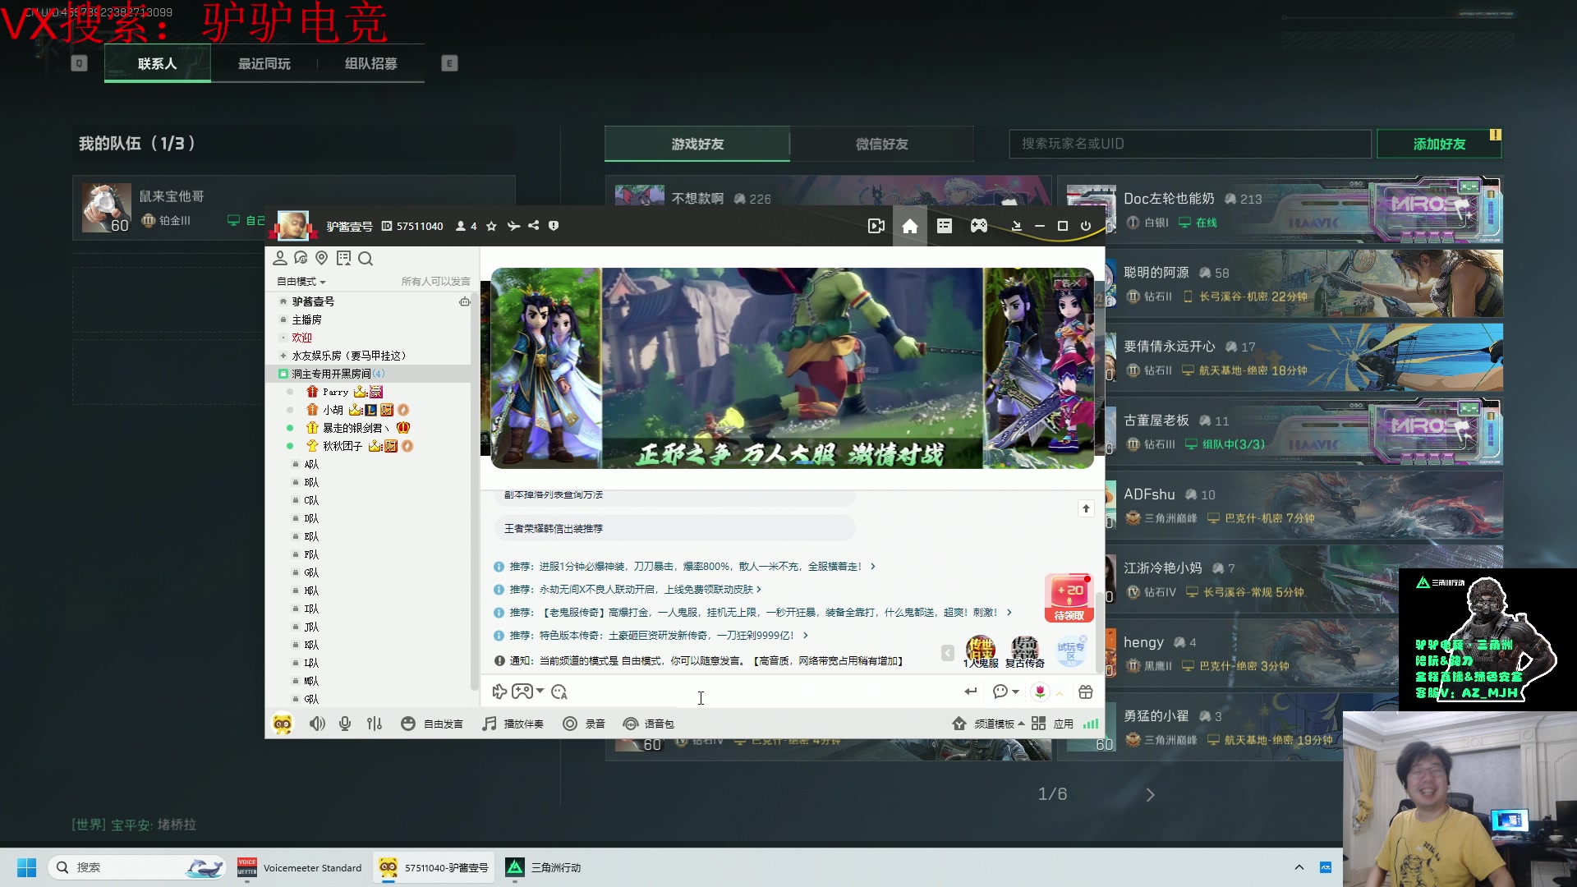The height and width of the screenshot is (887, 1577).
Task: Expand the 水友娱乐房 channel node
Action: click(x=283, y=356)
